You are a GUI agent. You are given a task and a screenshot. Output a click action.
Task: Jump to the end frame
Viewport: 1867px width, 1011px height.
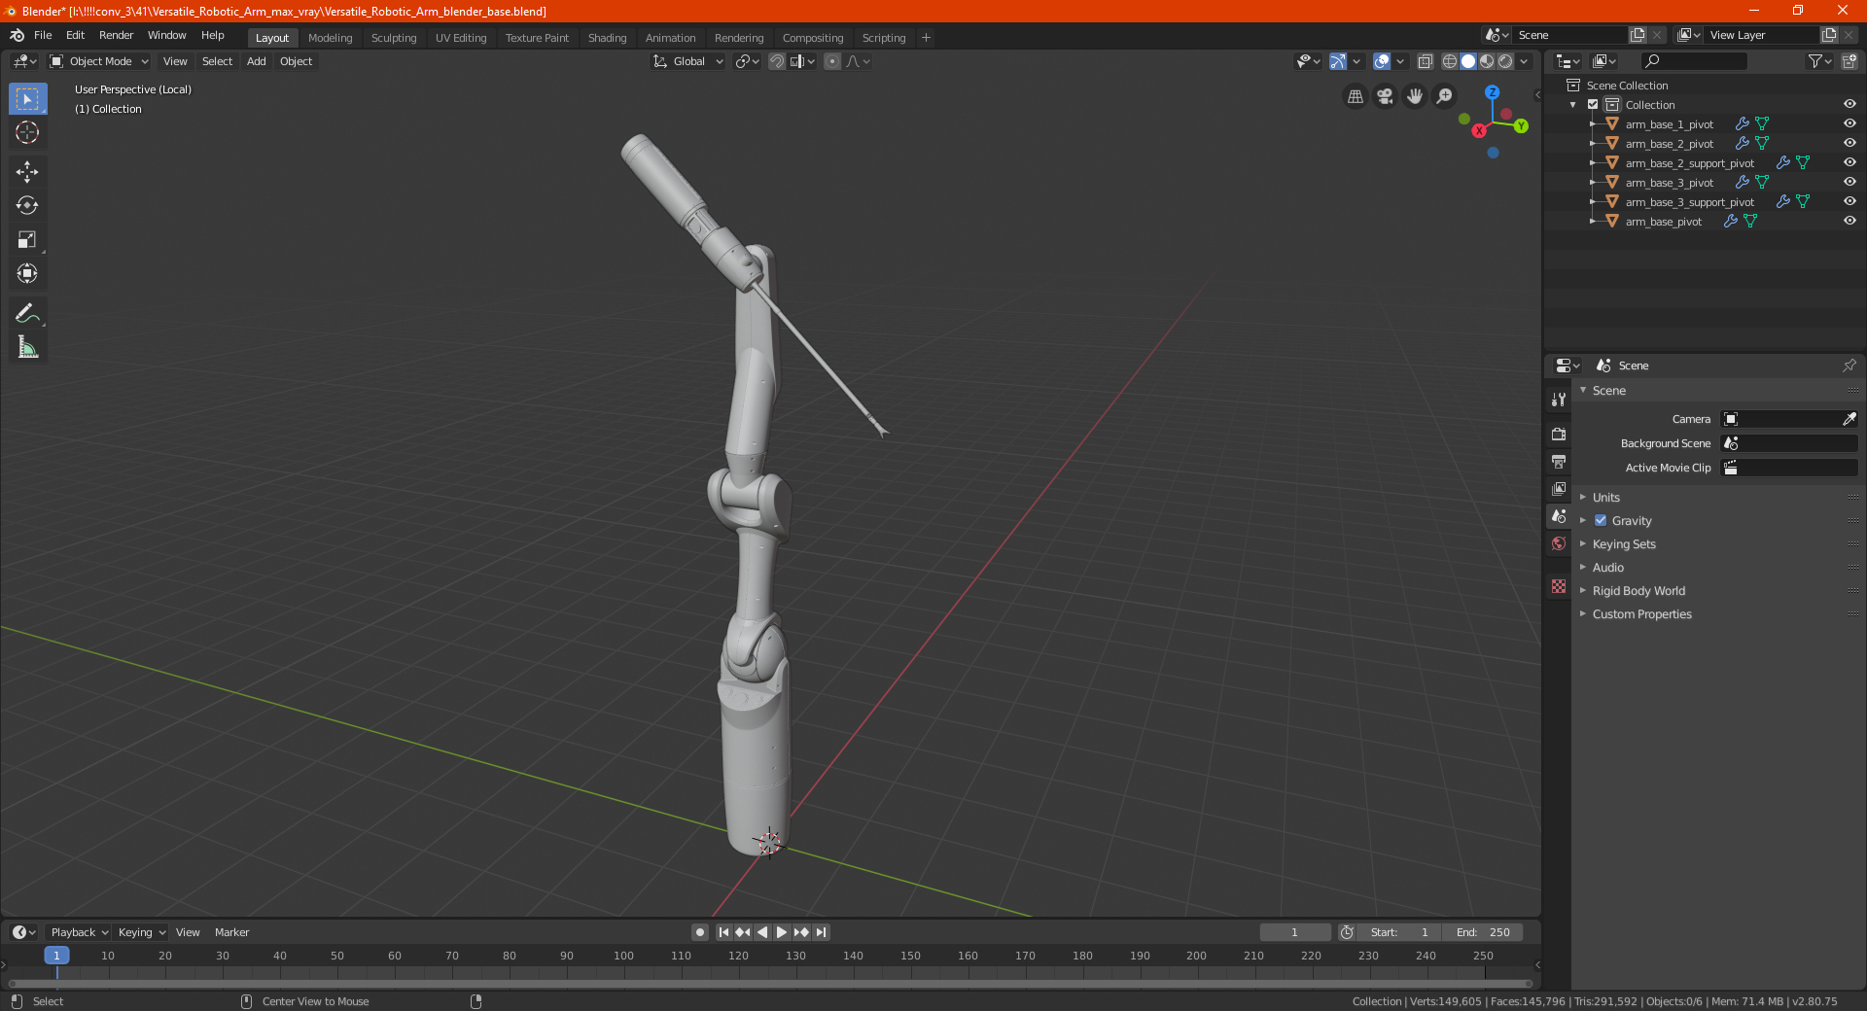[x=821, y=932]
